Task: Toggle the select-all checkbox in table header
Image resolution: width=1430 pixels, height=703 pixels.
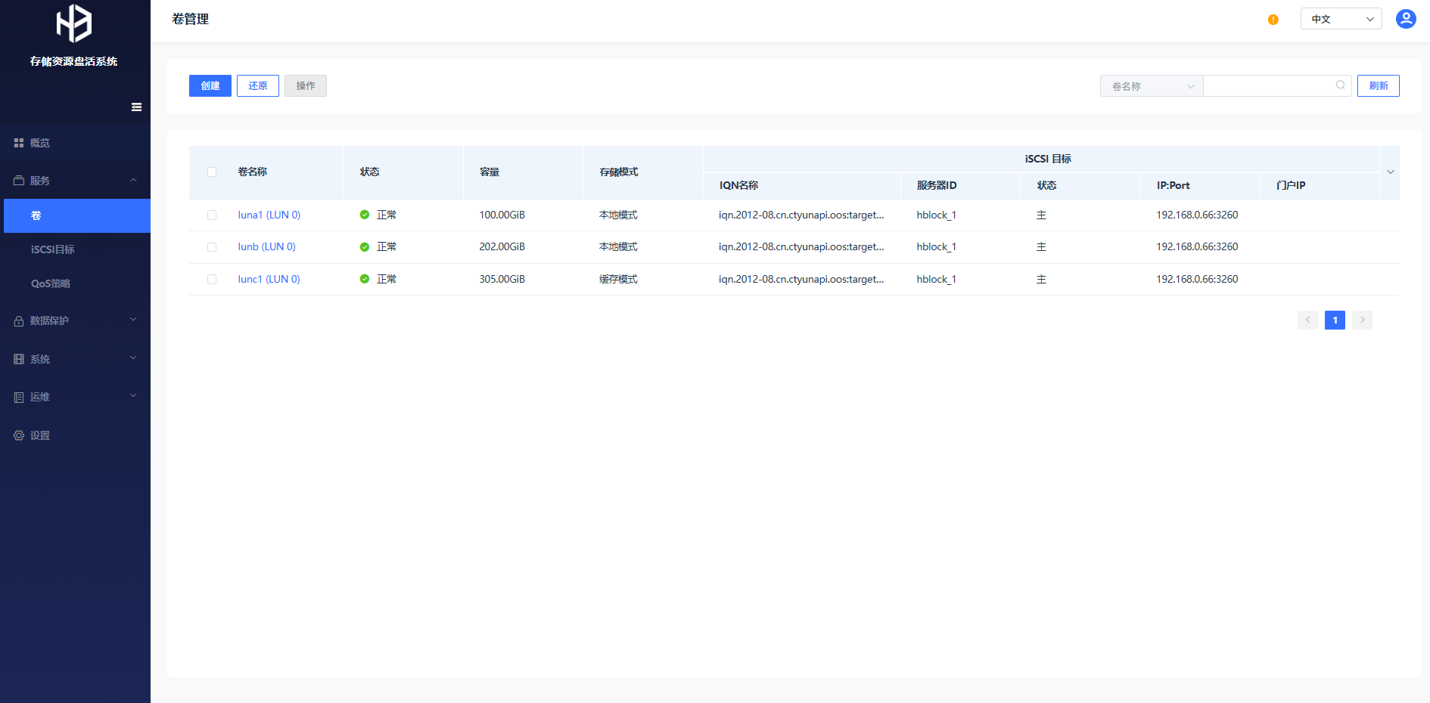Action: click(x=212, y=172)
